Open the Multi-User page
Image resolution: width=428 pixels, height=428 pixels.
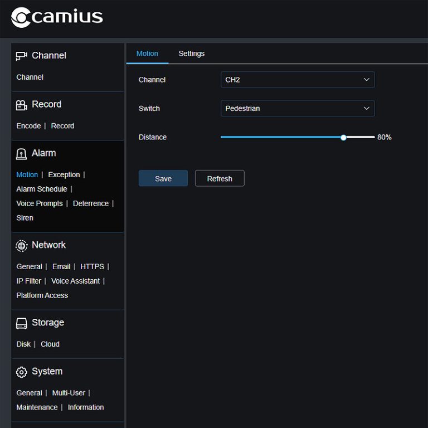coord(69,393)
